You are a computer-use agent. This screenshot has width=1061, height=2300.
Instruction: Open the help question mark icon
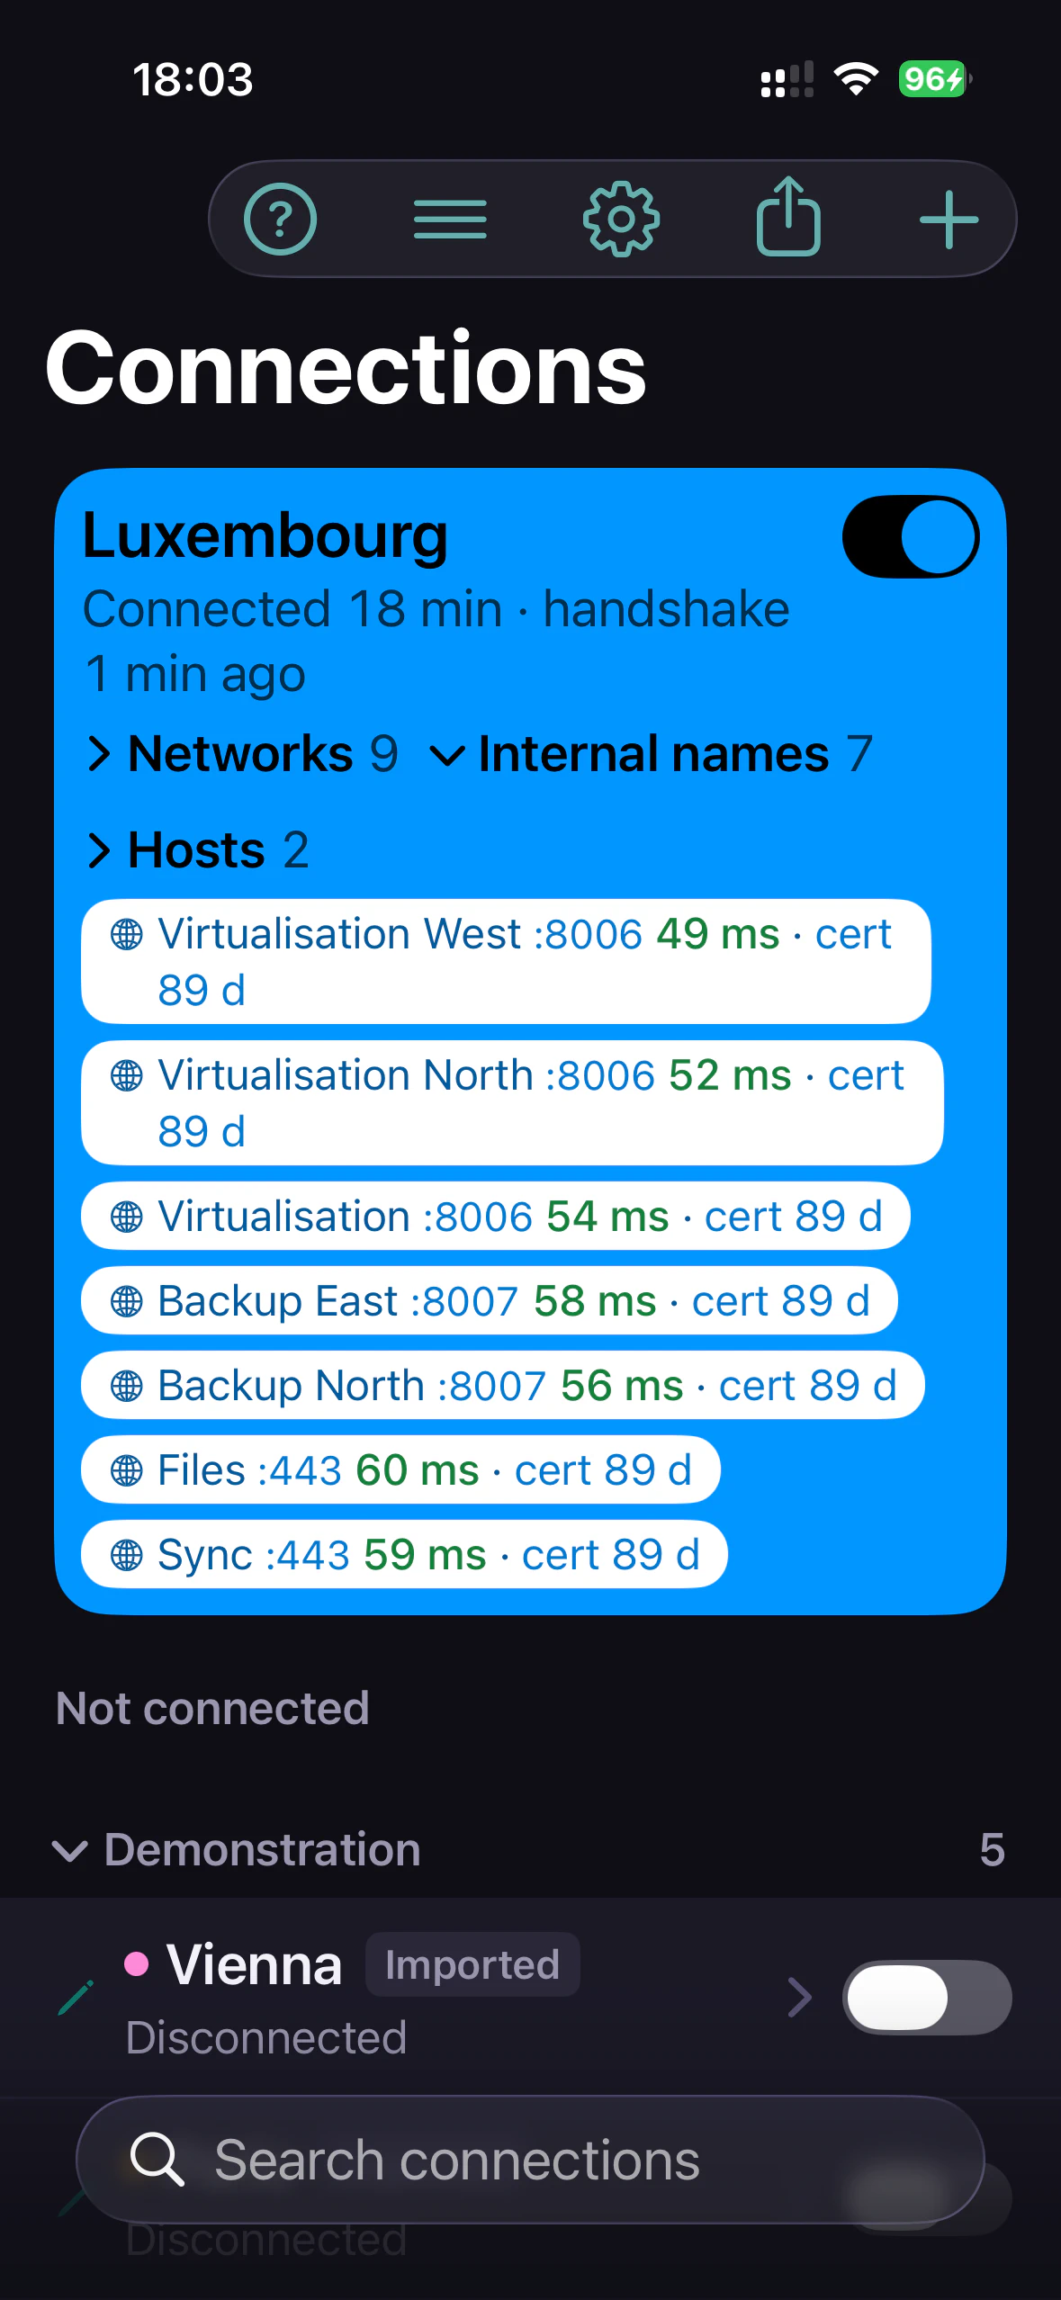tap(280, 219)
